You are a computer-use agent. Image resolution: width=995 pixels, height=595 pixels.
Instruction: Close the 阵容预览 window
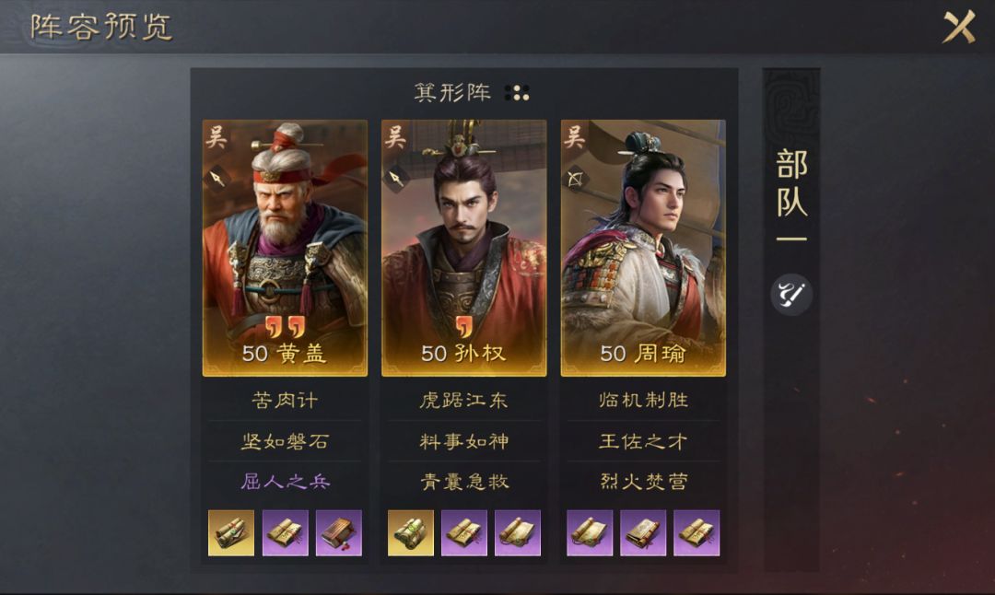(x=959, y=27)
